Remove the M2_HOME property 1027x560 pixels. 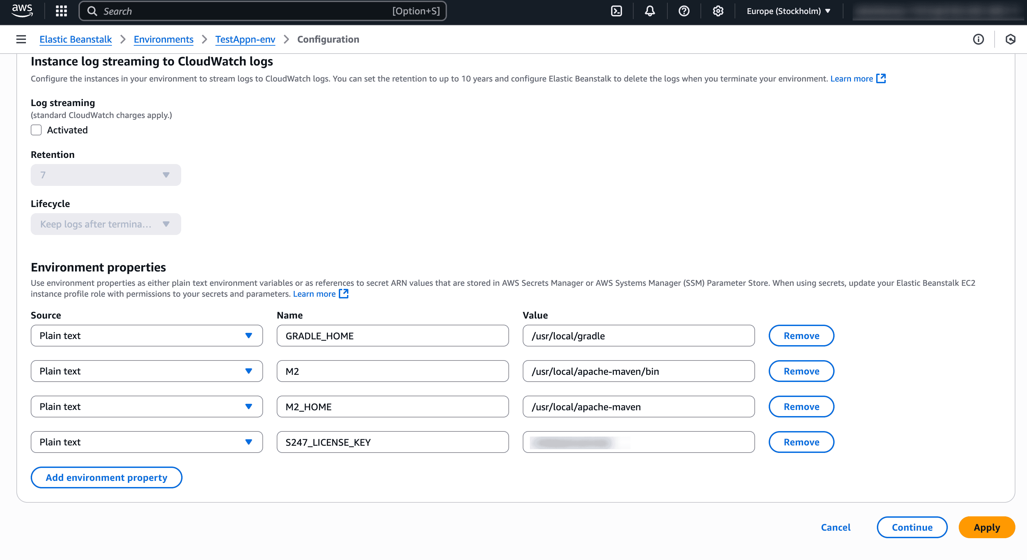[x=801, y=407]
